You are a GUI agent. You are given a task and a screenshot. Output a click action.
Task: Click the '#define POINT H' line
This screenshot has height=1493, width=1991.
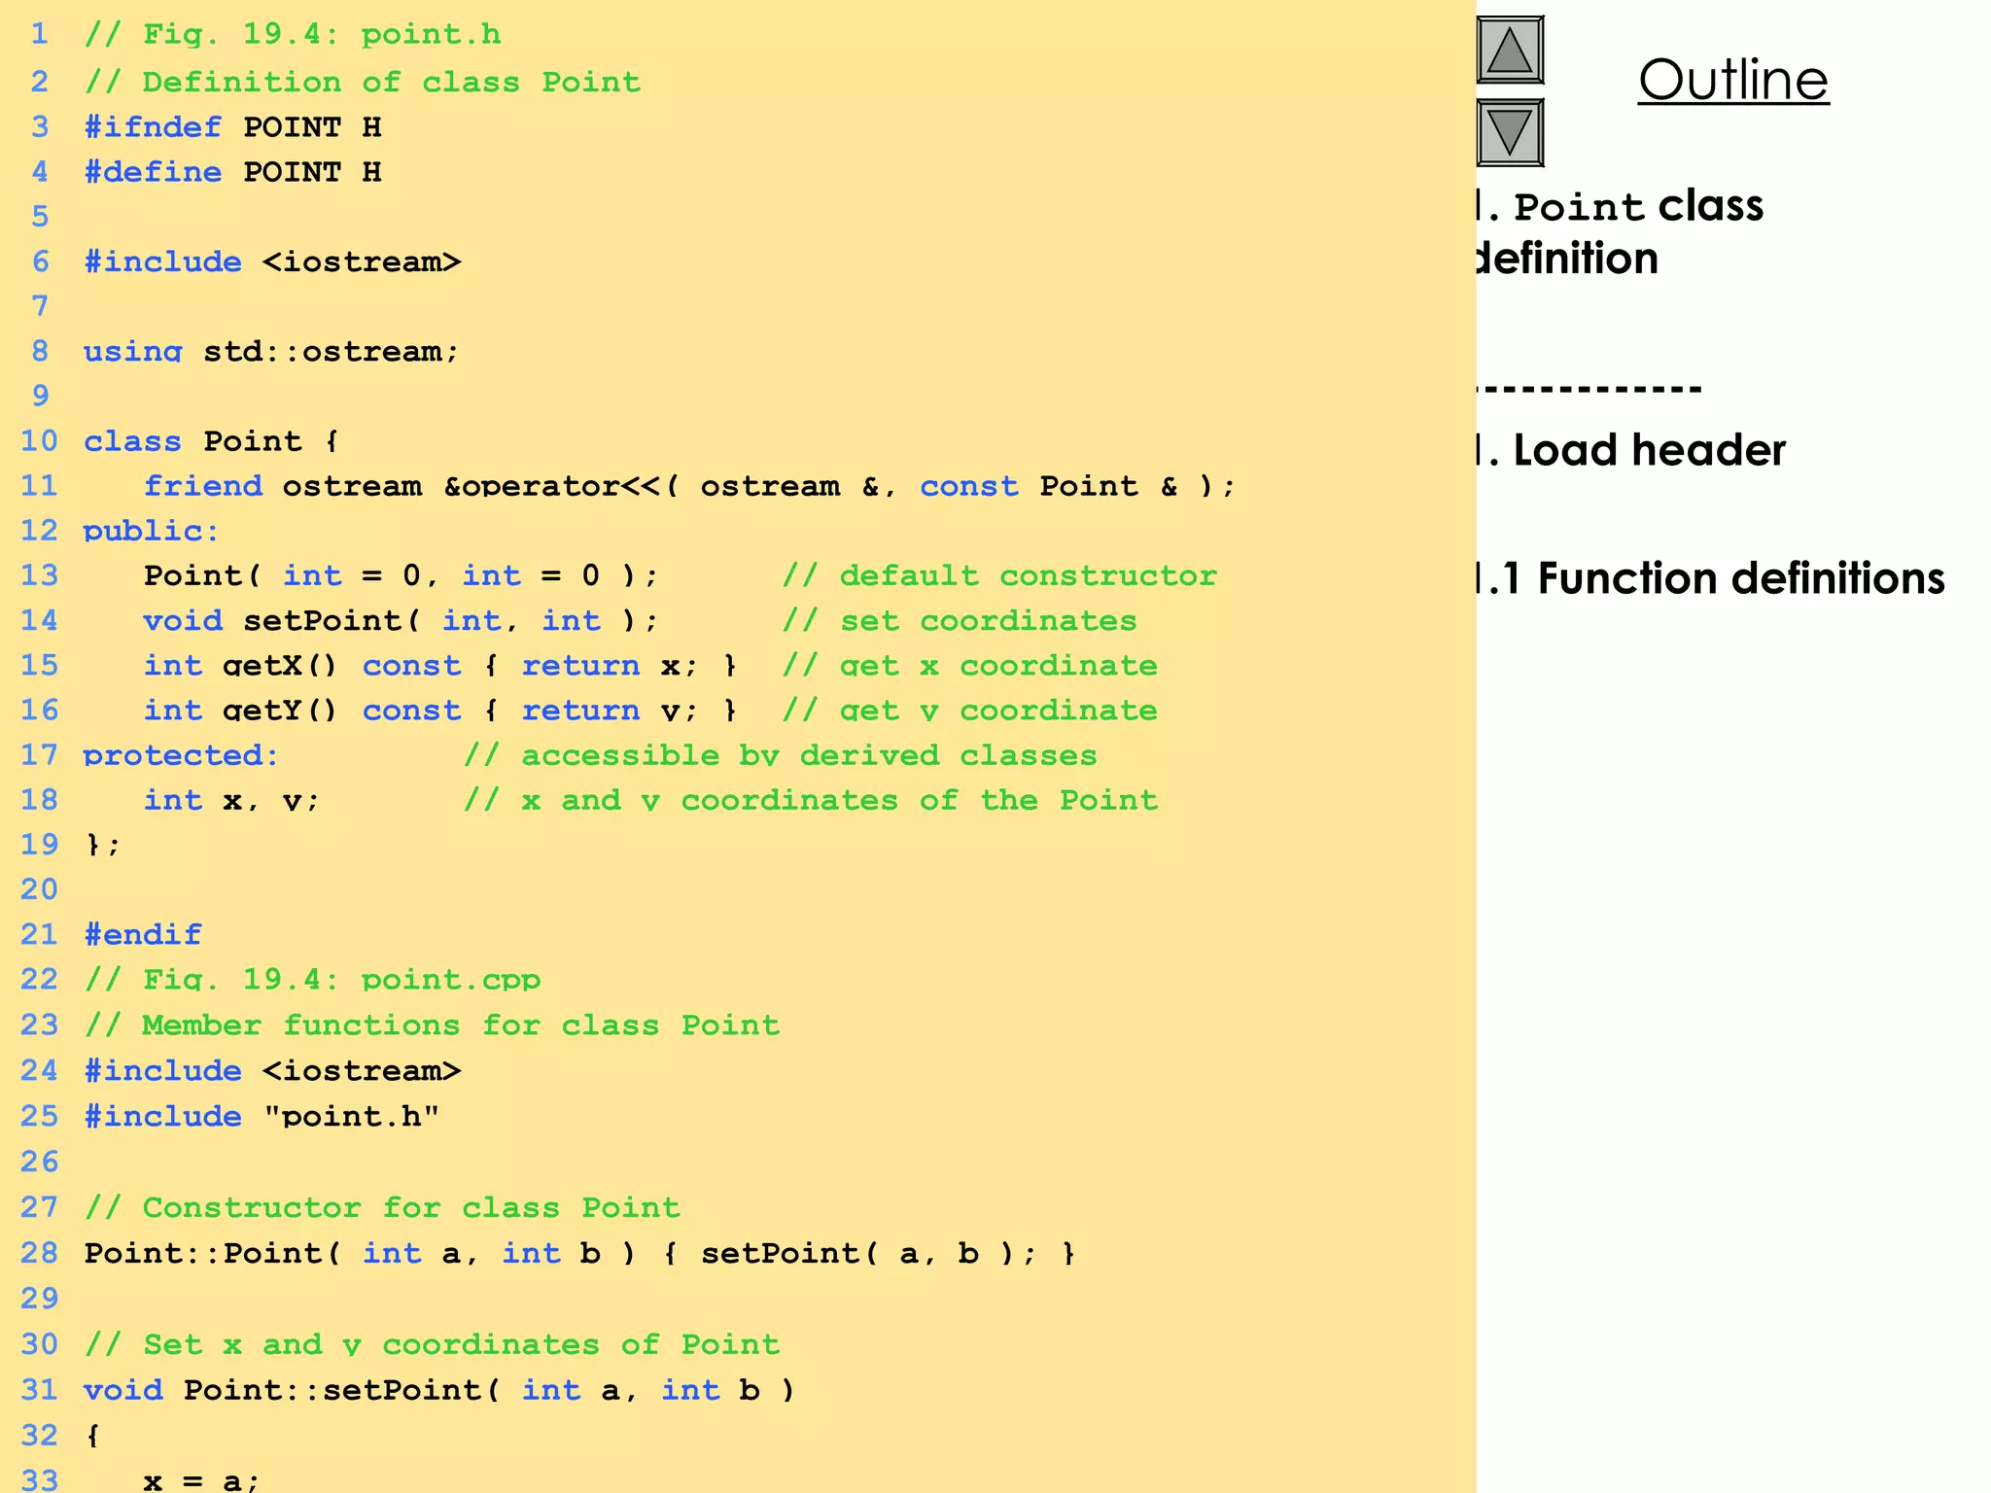point(232,172)
